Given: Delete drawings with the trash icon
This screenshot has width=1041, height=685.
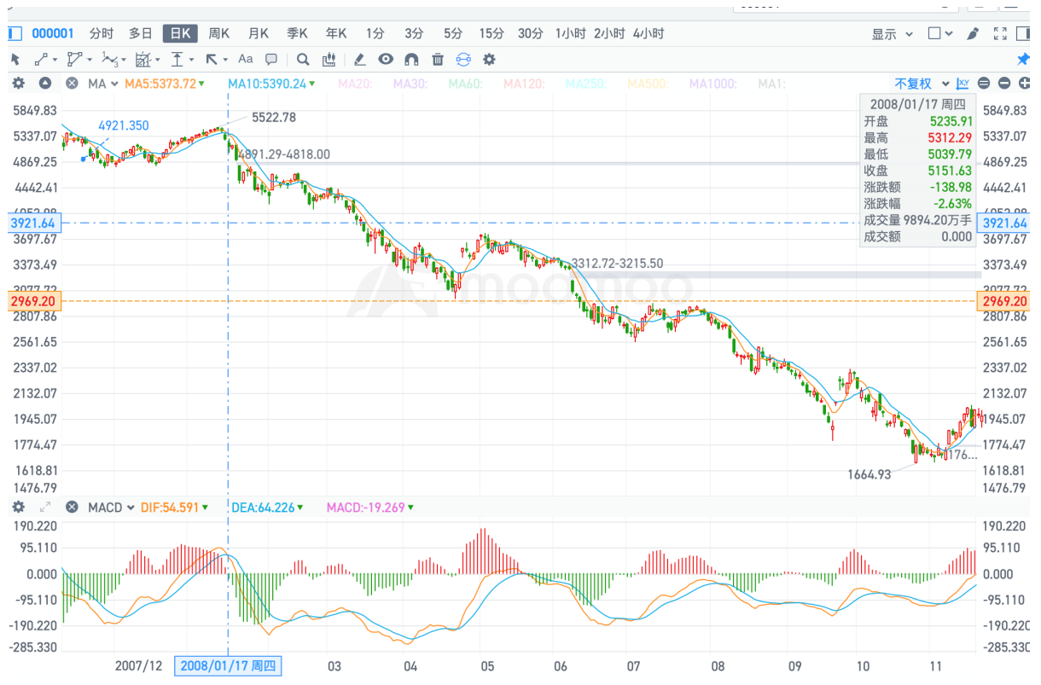Looking at the screenshot, I should pyautogui.click(x=438, y=60).
